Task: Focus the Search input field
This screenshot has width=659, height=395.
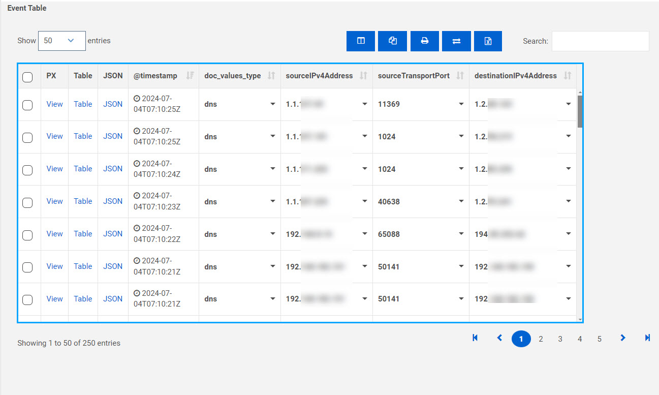Action: pos(600,41)
